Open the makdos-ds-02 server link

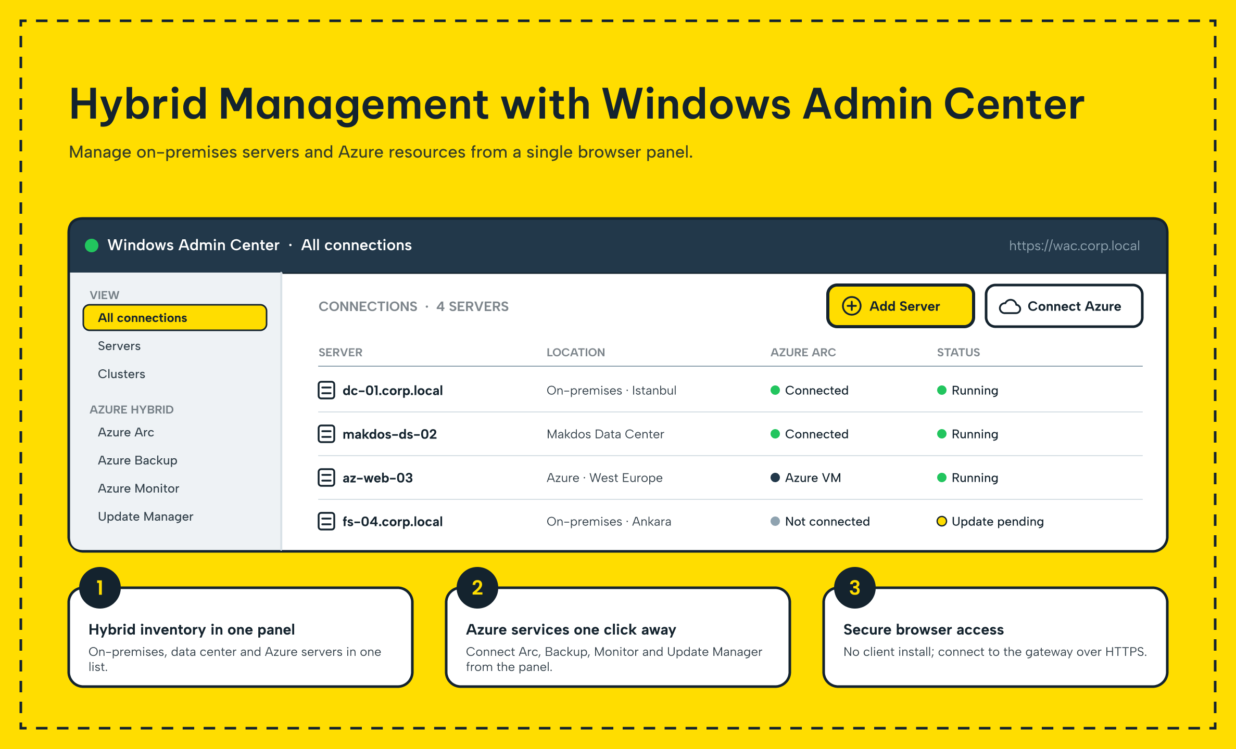pyautogui.click(x=389, y=434)
